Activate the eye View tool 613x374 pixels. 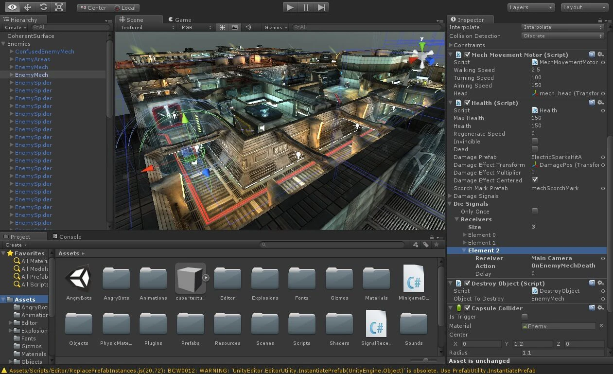click(x=11, y=7)
